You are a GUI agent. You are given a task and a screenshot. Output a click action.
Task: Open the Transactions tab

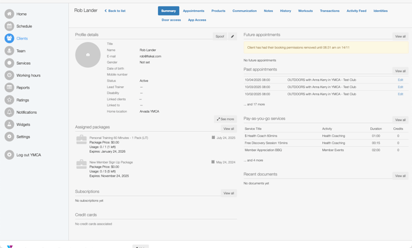329,11
